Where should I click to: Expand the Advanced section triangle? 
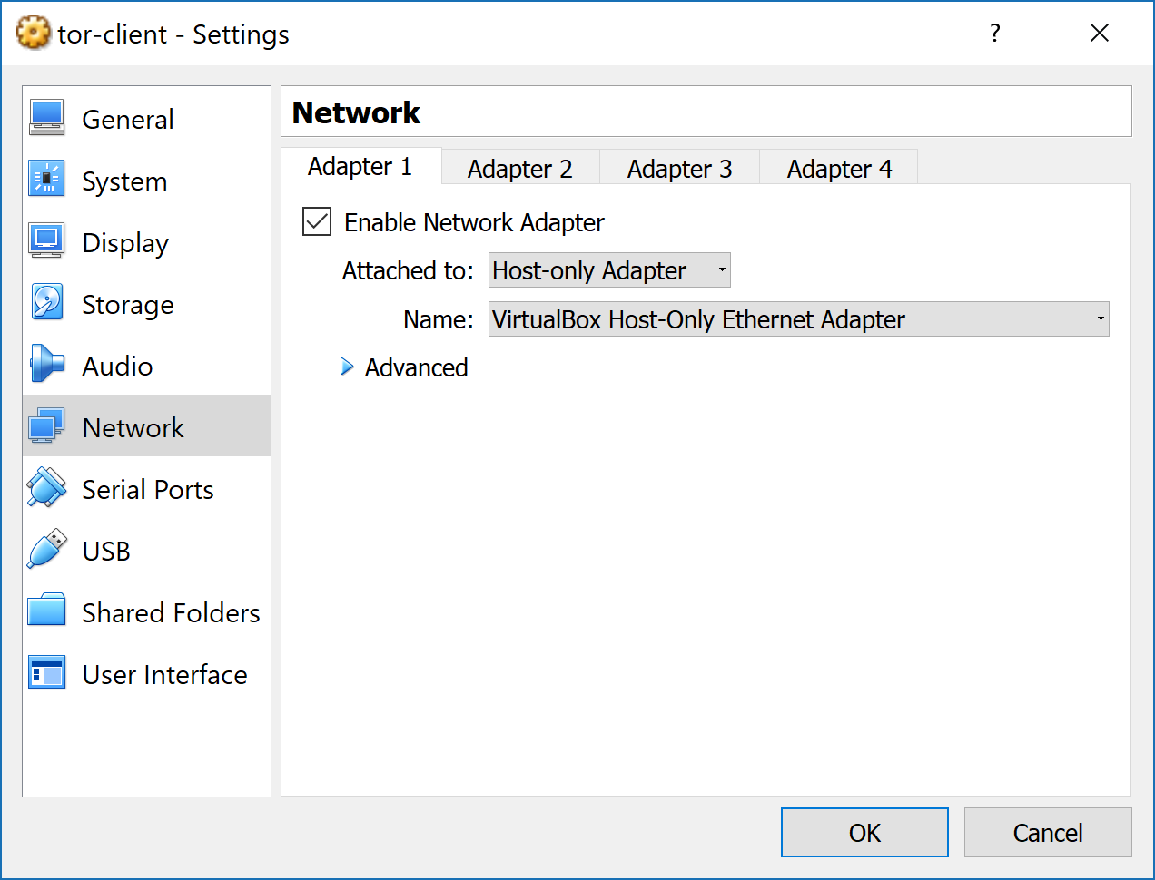pyautogui.click(x=347, y=367)
